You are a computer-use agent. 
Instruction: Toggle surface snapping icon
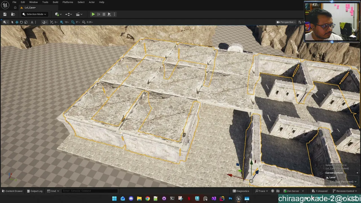[x=52, y=22]
